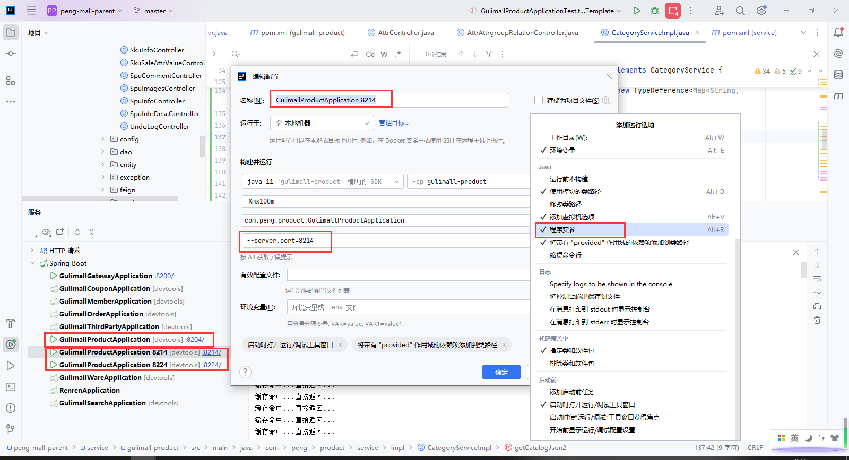Open the Run tool window icon
Image resolution: width=849 pixels, height=460 pixels.
click(11, 366)
